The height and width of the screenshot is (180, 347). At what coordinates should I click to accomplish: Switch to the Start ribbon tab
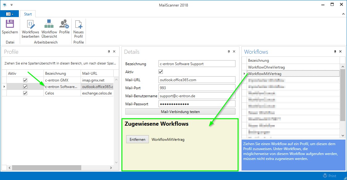coord(28,14)
